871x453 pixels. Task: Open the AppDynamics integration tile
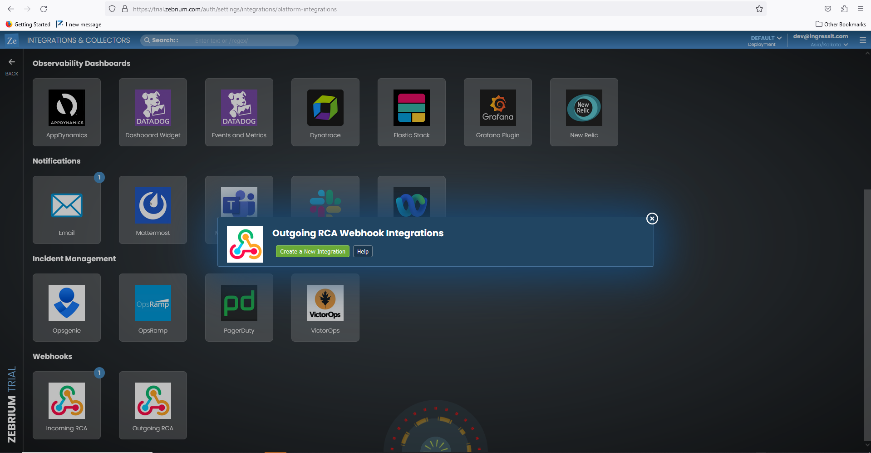(67, 112)
